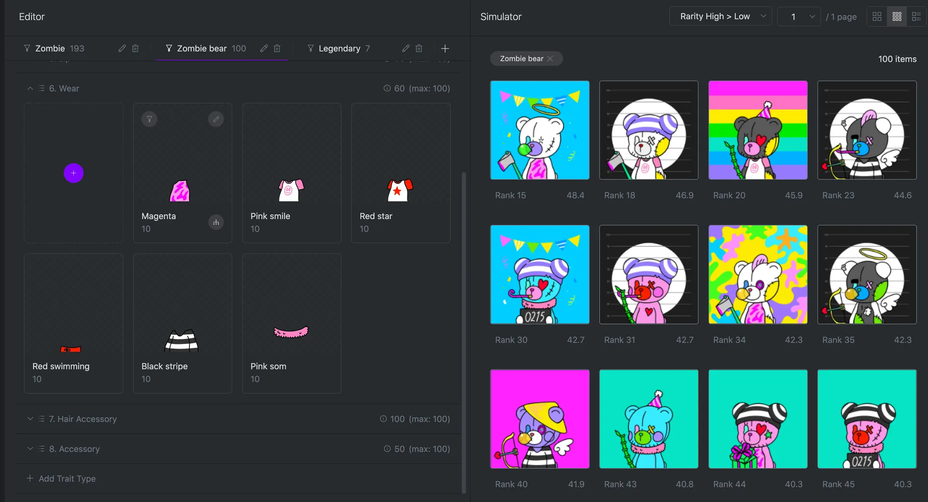
Task: Switch simulator to large grid view
Action: pos(877,17)
